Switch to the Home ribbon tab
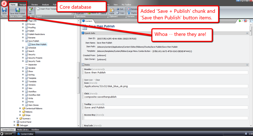The width and height of the screenshot is (253, 136). 13,5
